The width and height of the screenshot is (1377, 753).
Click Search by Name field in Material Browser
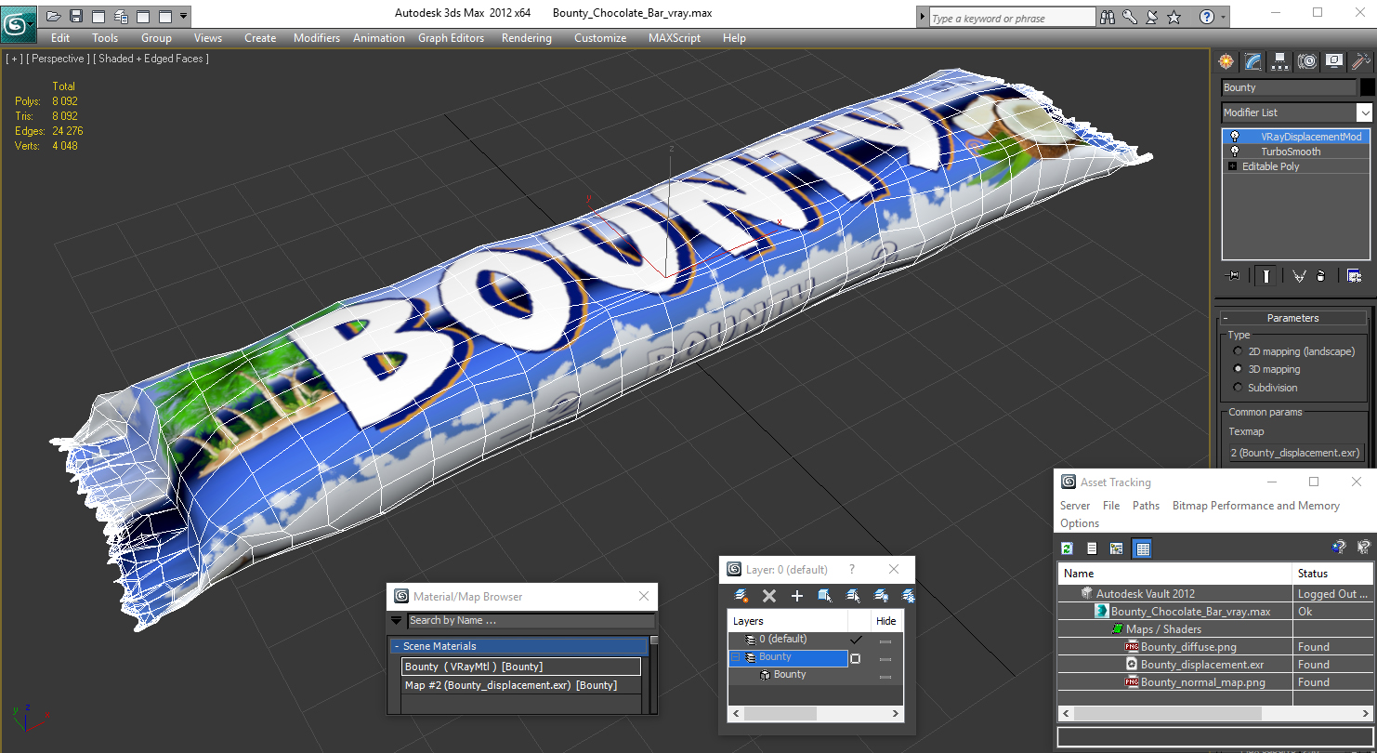point(531,620)
